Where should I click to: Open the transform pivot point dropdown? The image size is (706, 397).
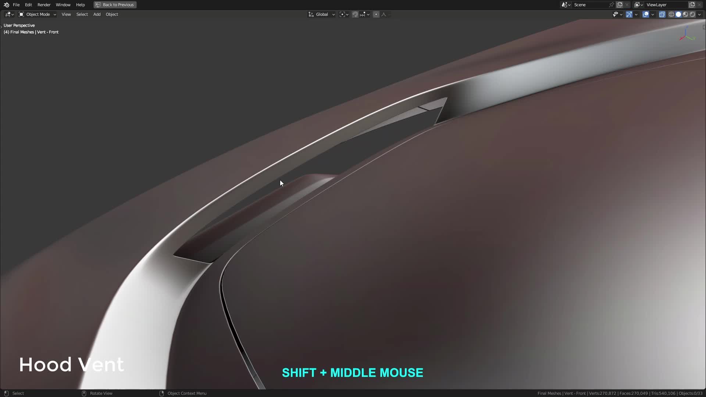pyautogui.click(x=344, y=14)
